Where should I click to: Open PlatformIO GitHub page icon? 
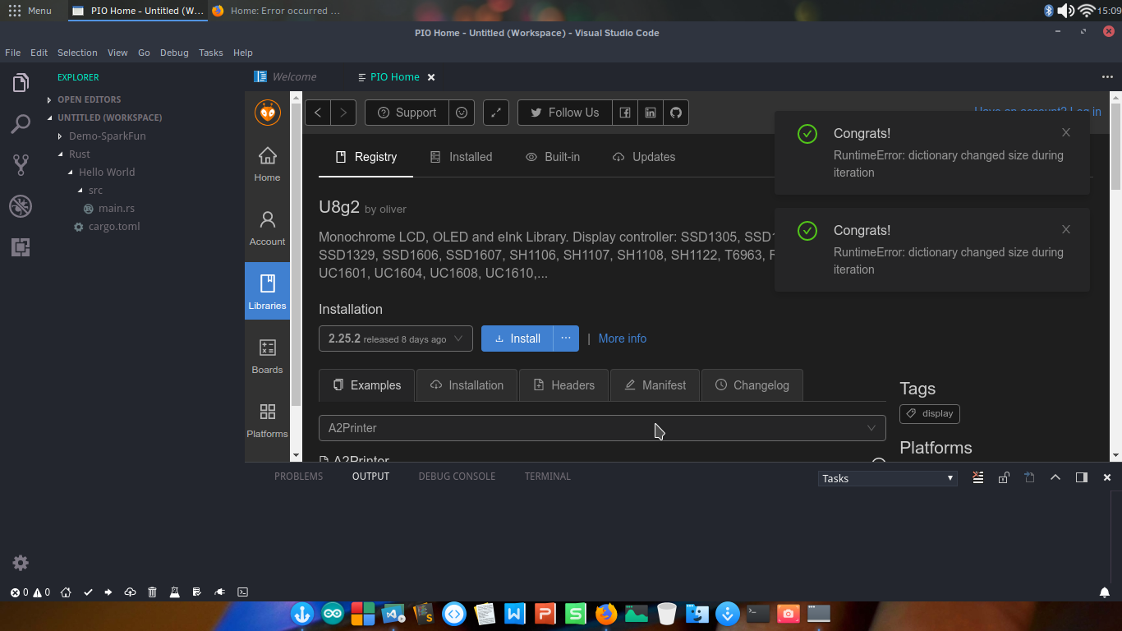click(x=676, y=113)
